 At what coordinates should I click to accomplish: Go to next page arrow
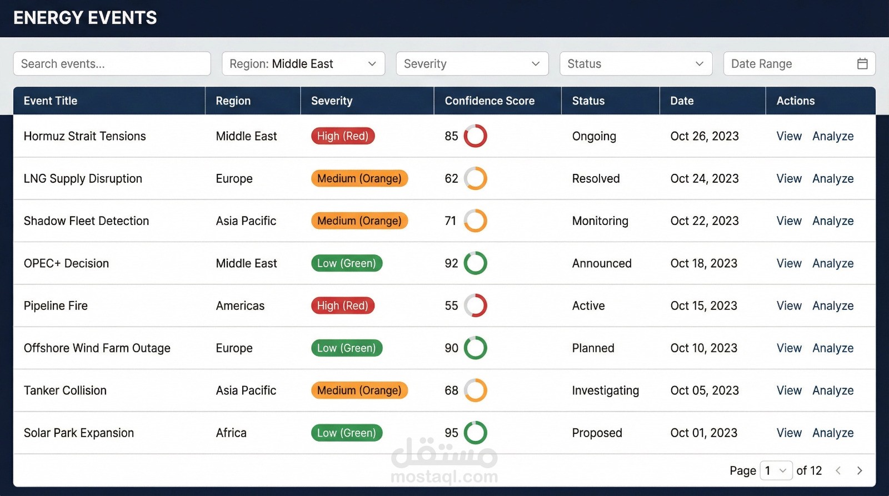point(860,470)
